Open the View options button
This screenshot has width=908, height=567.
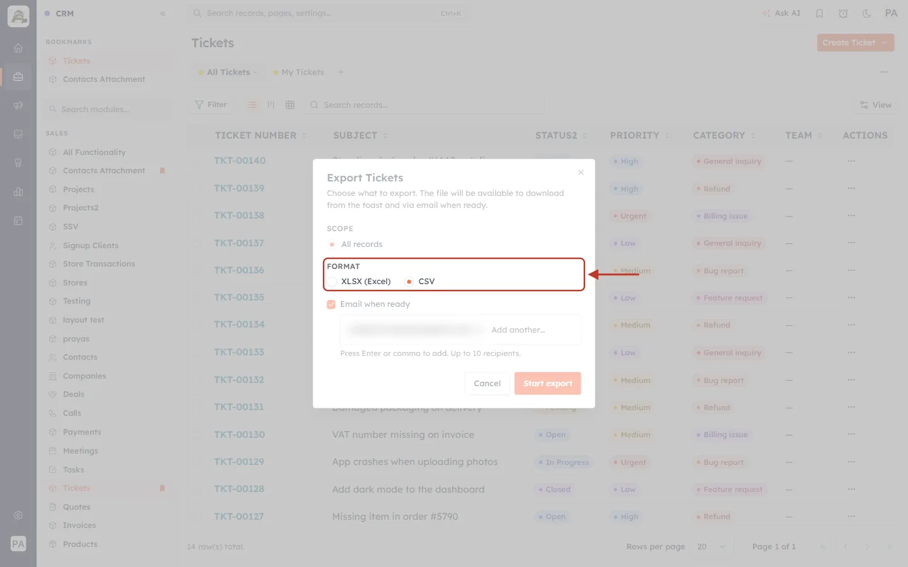point(876,105)
